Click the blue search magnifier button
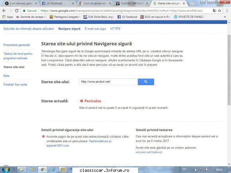The width and height of the screenshot is (231, 173). tap(146, 82)
